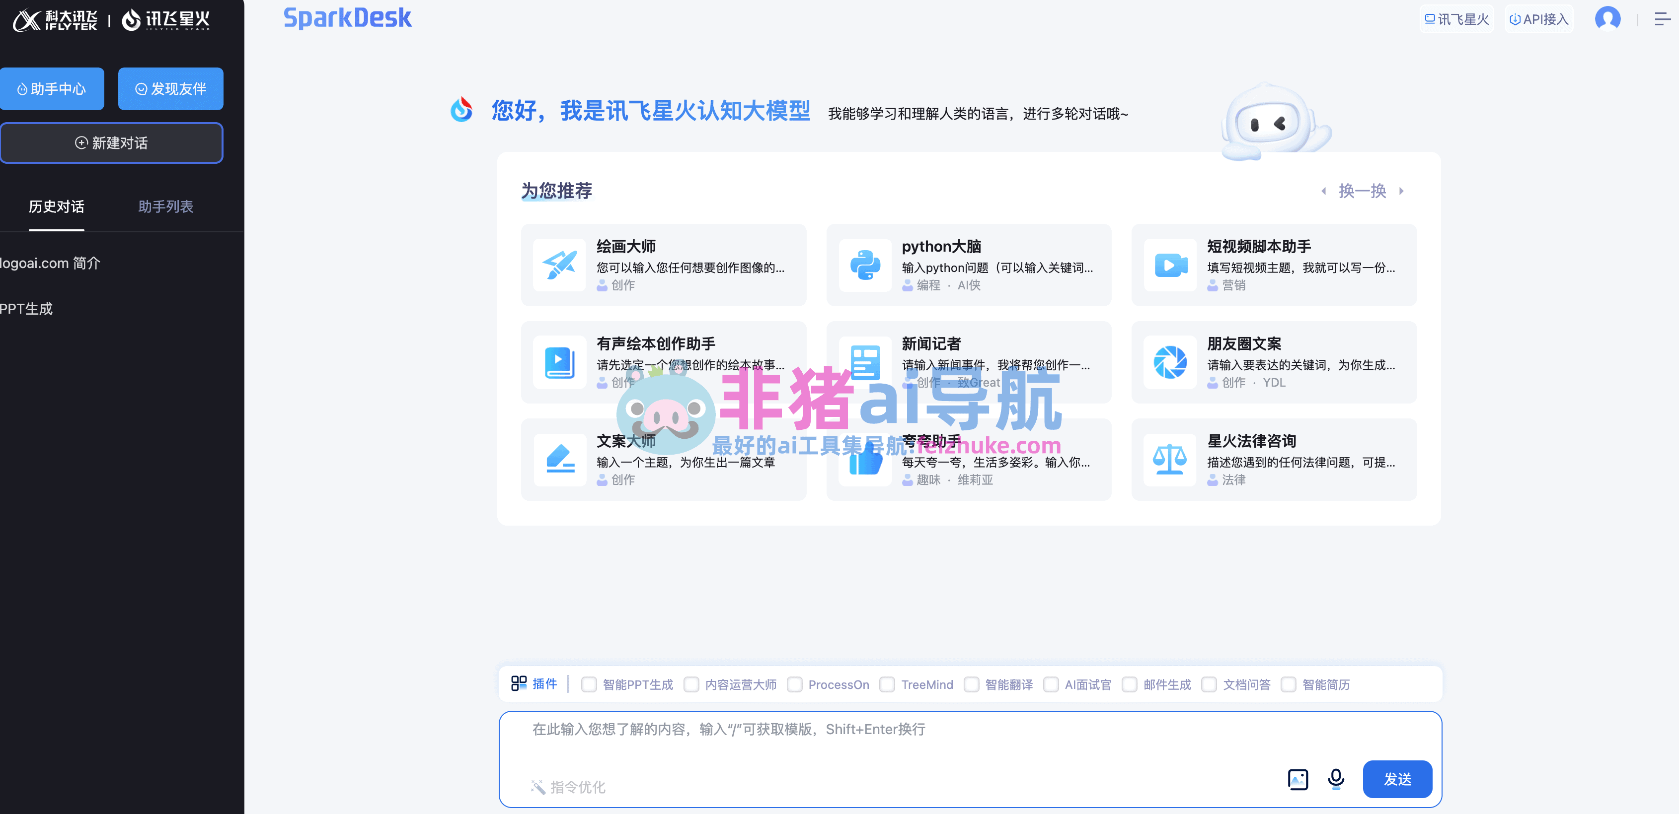The width and height of the screenshot is (1679, 814).
Task: Click the 星火法律咨询 scales icon
Action: (1170, 460)
